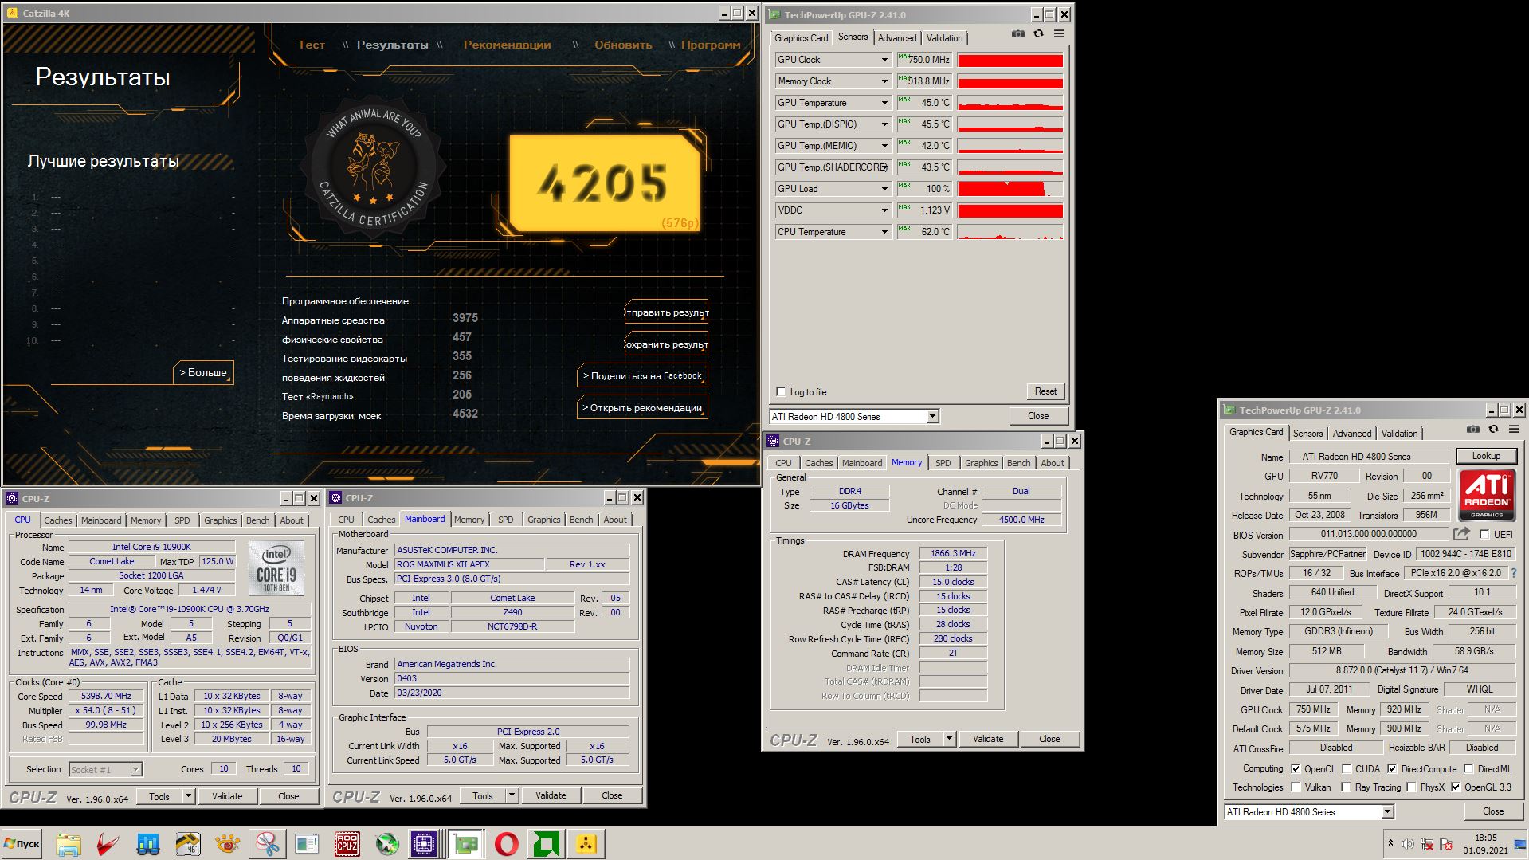This screenshot has height=860, width=1529.
Task: Click the ATI Radeon logo in GPU-Z
Action: (1487, 495)
